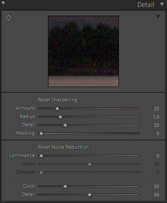
Task: Click the Color noise slider handle
Action: [x=65, y=186]
